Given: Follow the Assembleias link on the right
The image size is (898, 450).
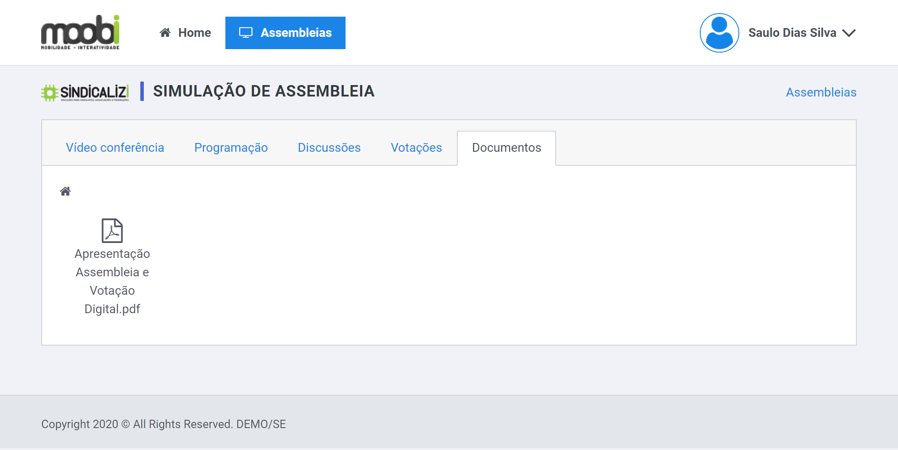Looking at the screenshot, I should click(821, 93).
